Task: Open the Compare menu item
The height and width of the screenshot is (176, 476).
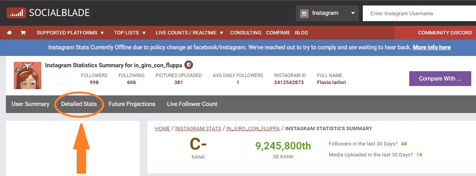Action: tap(278, 33)
